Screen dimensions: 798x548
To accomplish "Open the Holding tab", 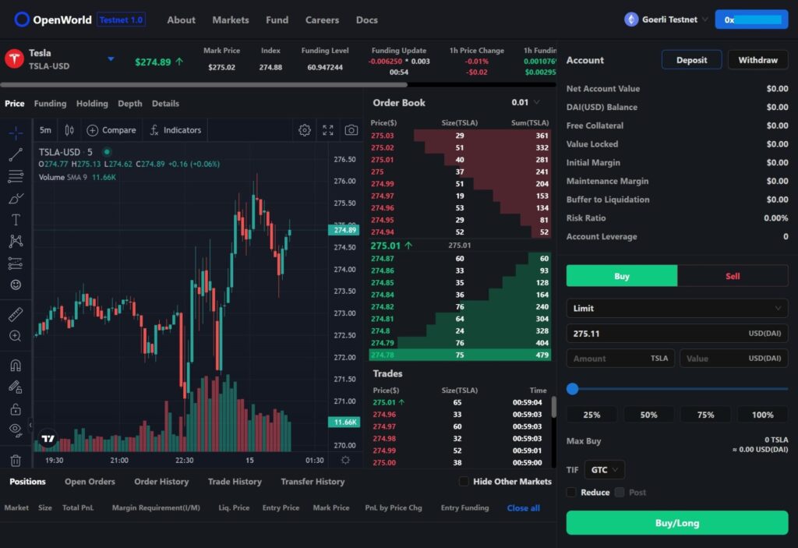I will click(92, 104).
